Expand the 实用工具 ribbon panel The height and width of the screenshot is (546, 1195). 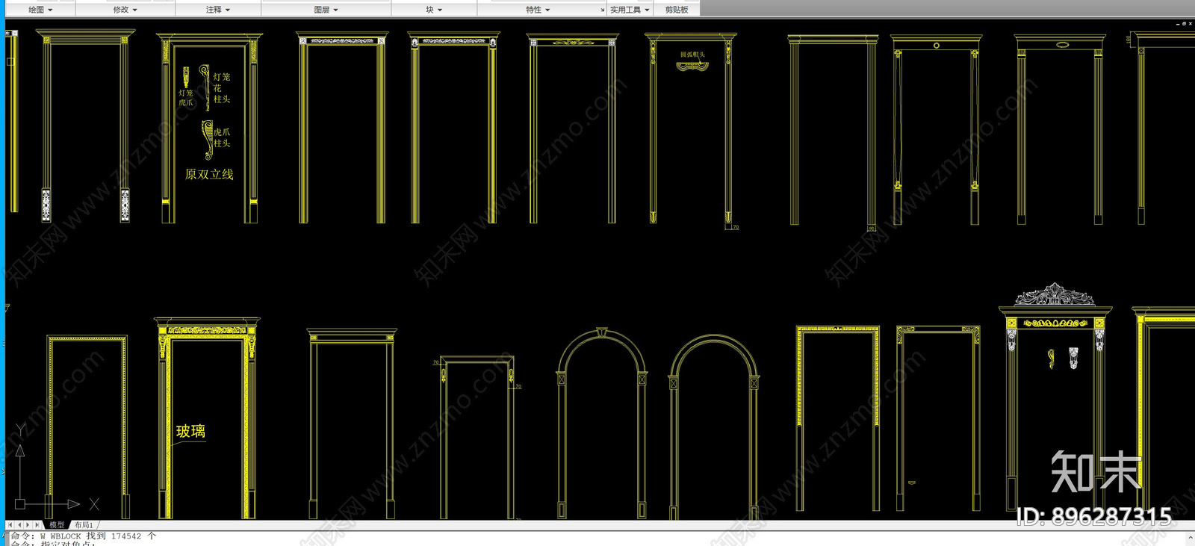[630, 10]
